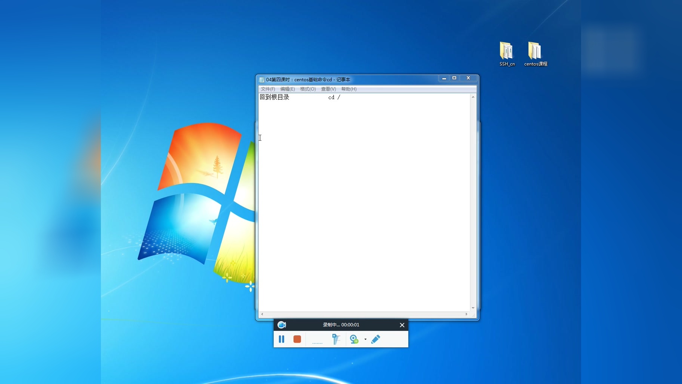Click the audio level dotted indicator

click(x=317, y=343)
